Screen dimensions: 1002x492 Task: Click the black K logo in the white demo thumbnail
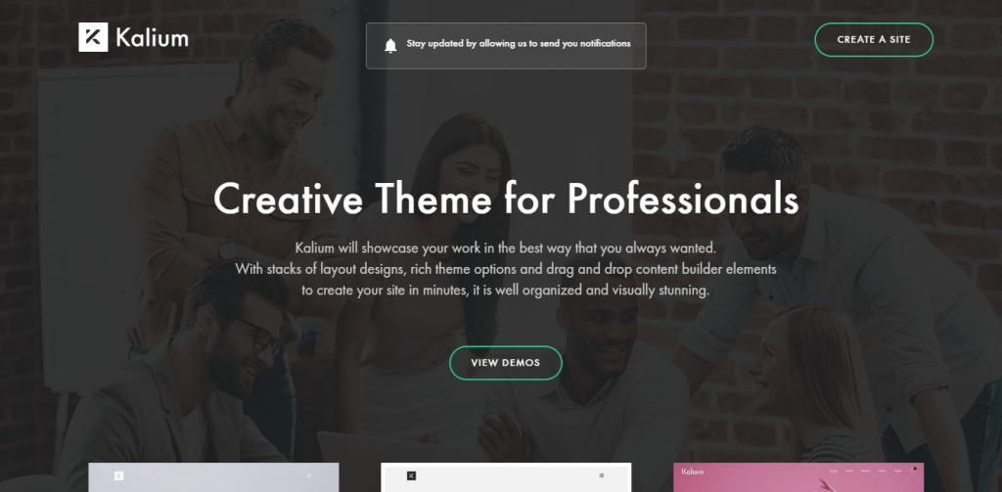click(x=412, y=475)
